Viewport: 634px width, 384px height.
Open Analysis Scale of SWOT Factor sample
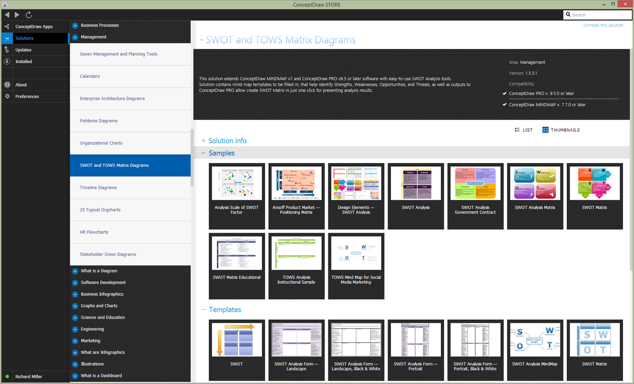237,196
